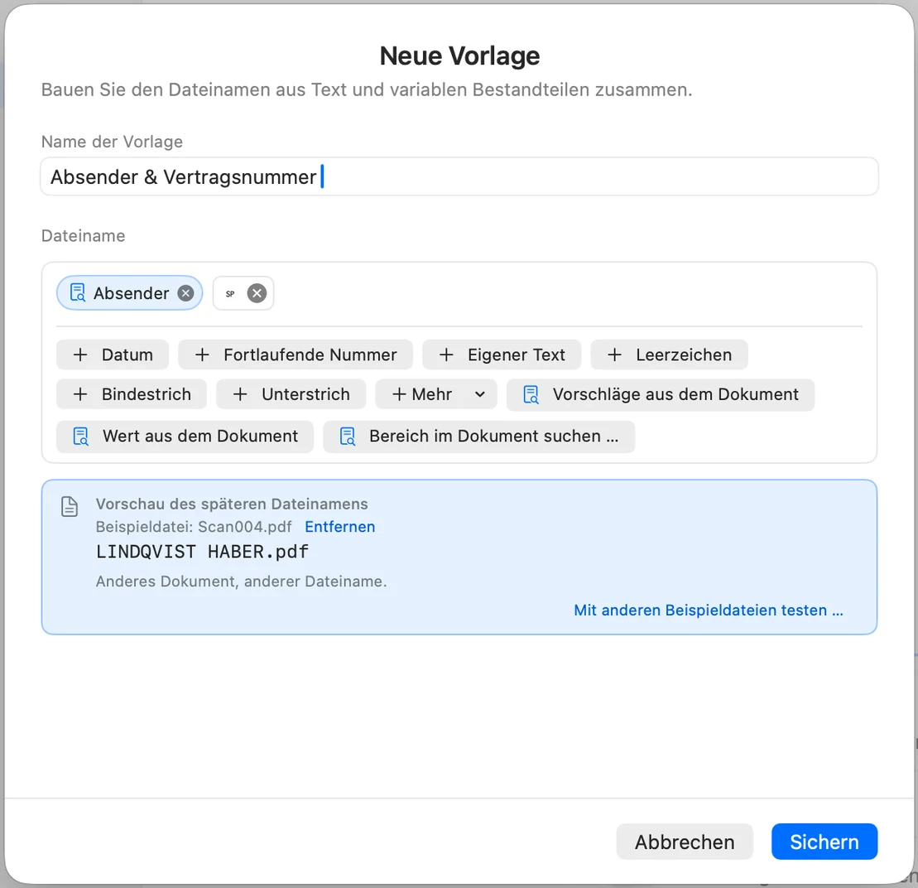This screenshot has width=918, height=888.
Task: Add Datum component to file name
Action: [113, 355]
